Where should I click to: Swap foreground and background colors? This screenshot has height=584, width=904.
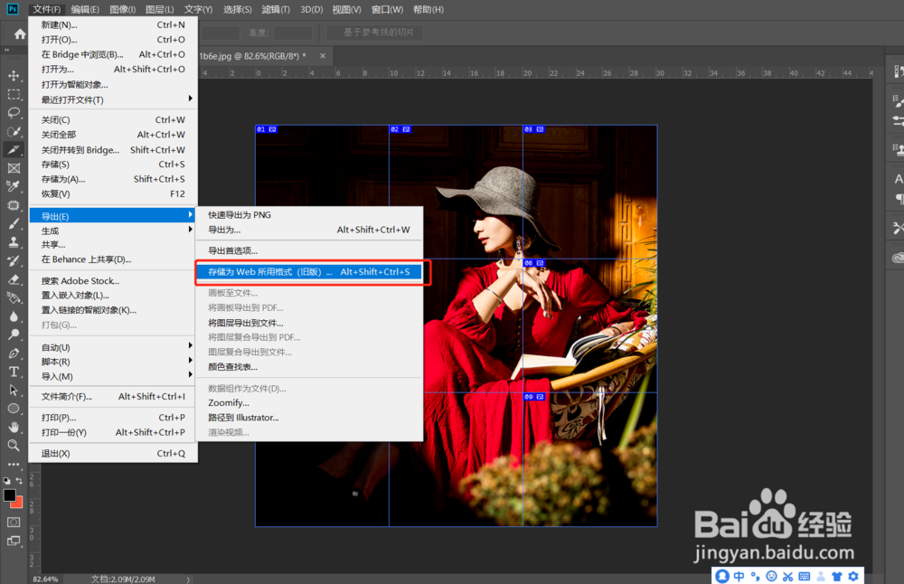19,480
